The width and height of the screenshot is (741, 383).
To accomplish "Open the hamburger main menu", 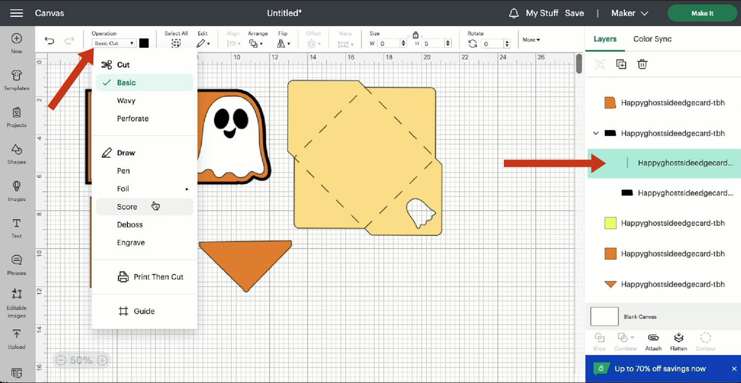I will click(16, 13).
